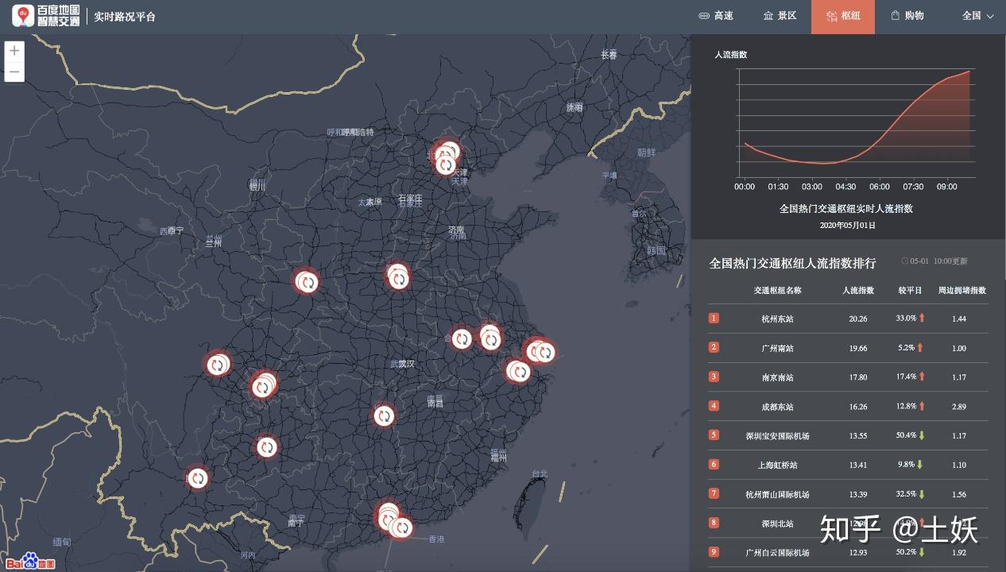This screenshot has height=572, width=1006.
Task: Open the 深圳宝安国际机场 ranking row
Action: click(x=849, y=435)
